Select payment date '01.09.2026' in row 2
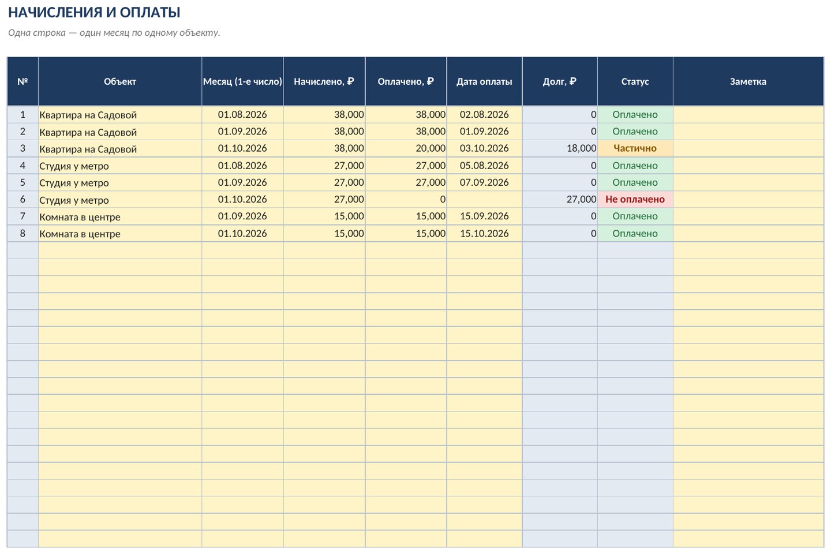This screenshot has width=831, height=554. (x=484, y=132)
